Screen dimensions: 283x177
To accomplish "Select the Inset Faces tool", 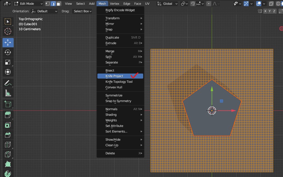I will (8, 125).
